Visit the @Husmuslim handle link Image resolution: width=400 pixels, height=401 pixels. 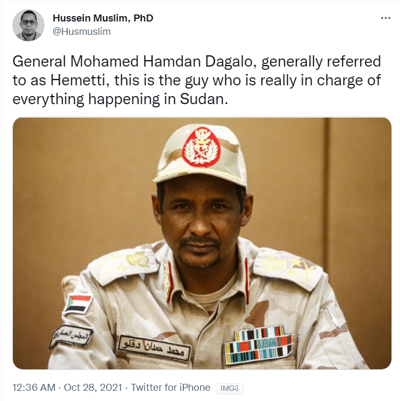[82, 32]
